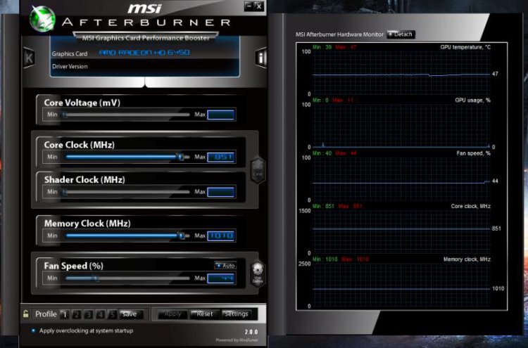
Task: Click the Save profile button
Action: point(131,314)
